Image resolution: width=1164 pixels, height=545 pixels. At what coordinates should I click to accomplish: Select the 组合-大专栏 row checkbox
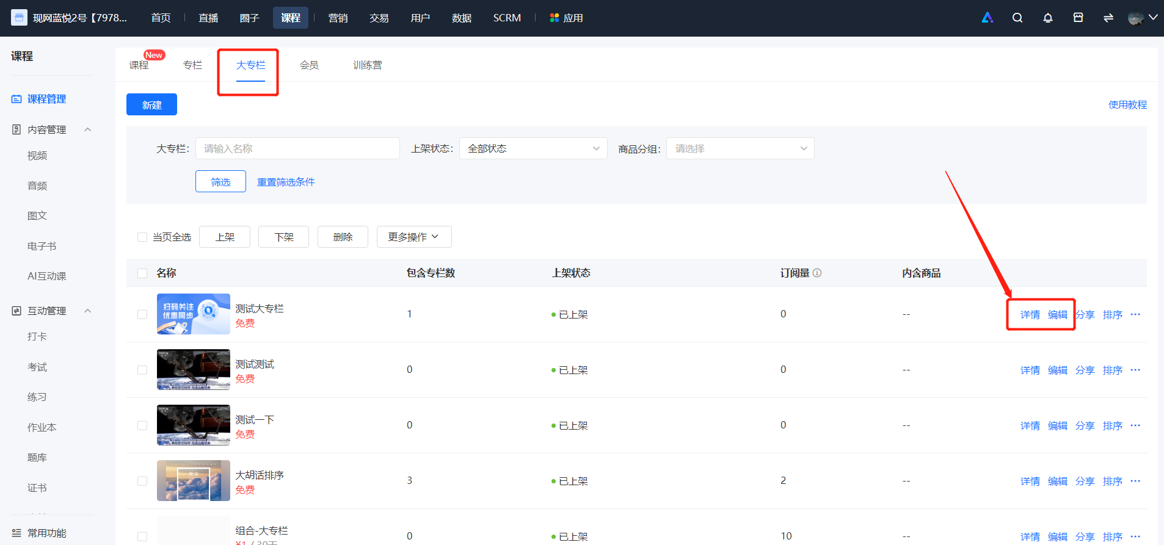pyautogui.click(x=142, y=536)
